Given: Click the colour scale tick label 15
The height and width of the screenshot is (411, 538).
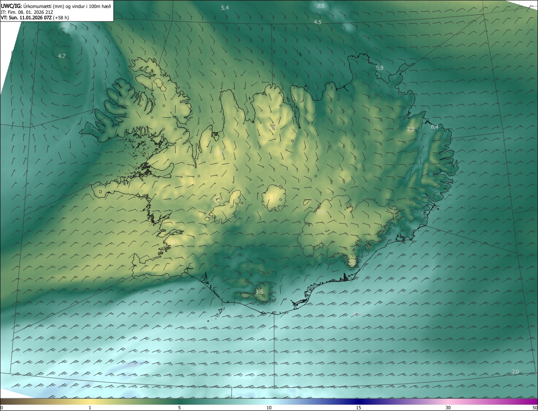Looking at the screenshot, I should click(359, 408).
